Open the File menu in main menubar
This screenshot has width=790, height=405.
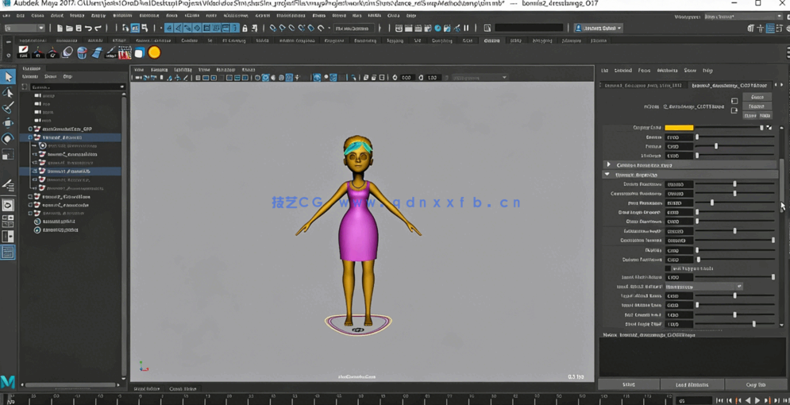pos(6,15)
